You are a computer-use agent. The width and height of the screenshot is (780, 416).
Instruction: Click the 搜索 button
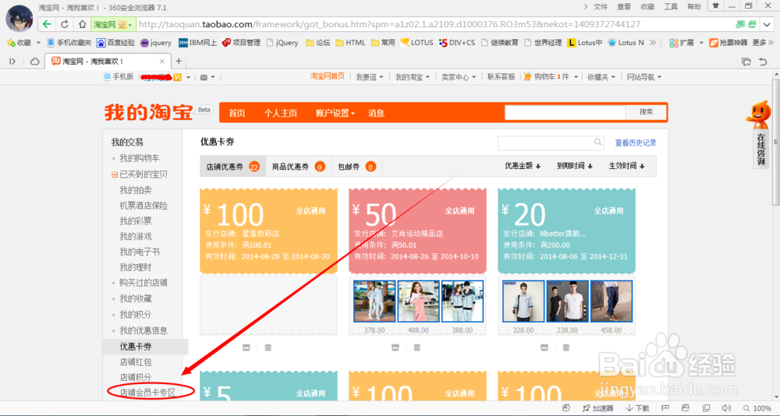pyautogui.click(x=646, y=112)
